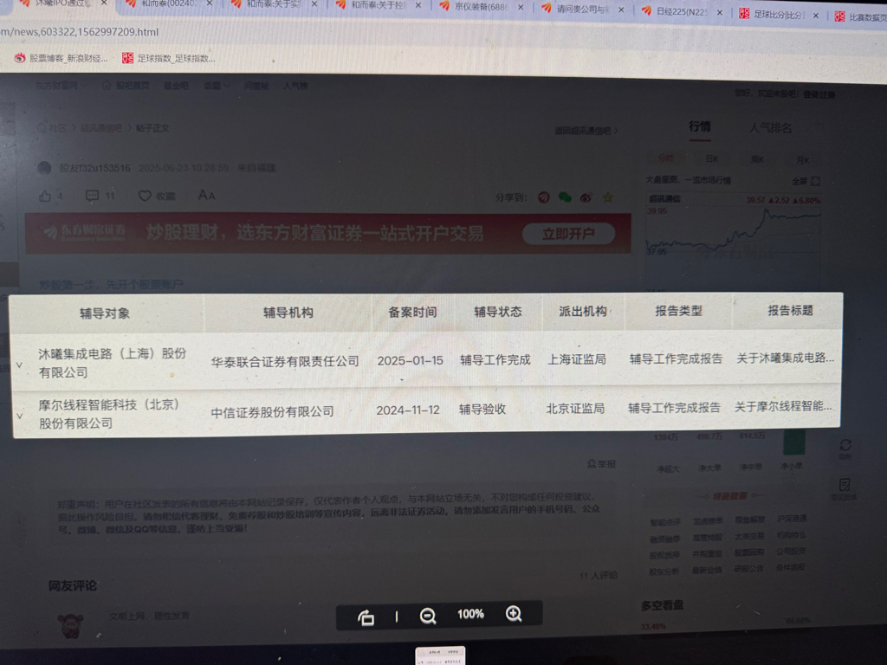
Task: Open the poster avatar of 股友f32u153516
Action: (44, 168)
